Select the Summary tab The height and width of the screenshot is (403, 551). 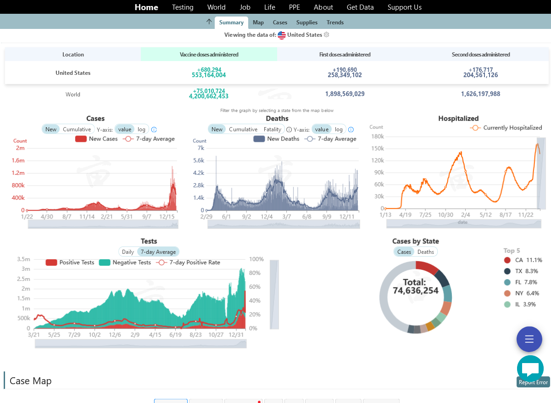[231, 22]
